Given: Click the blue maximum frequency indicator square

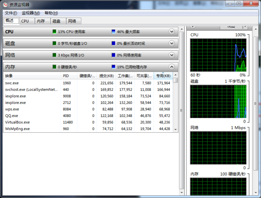Looking at the screenshot, I should 114,32.
